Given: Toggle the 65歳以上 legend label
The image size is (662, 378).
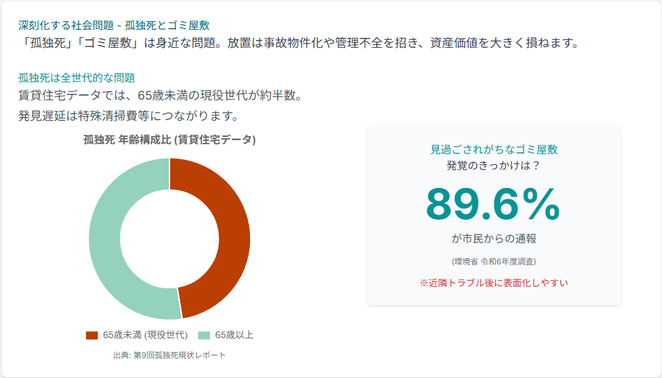Looking at the screenshot, I should [x=234, y=335].
